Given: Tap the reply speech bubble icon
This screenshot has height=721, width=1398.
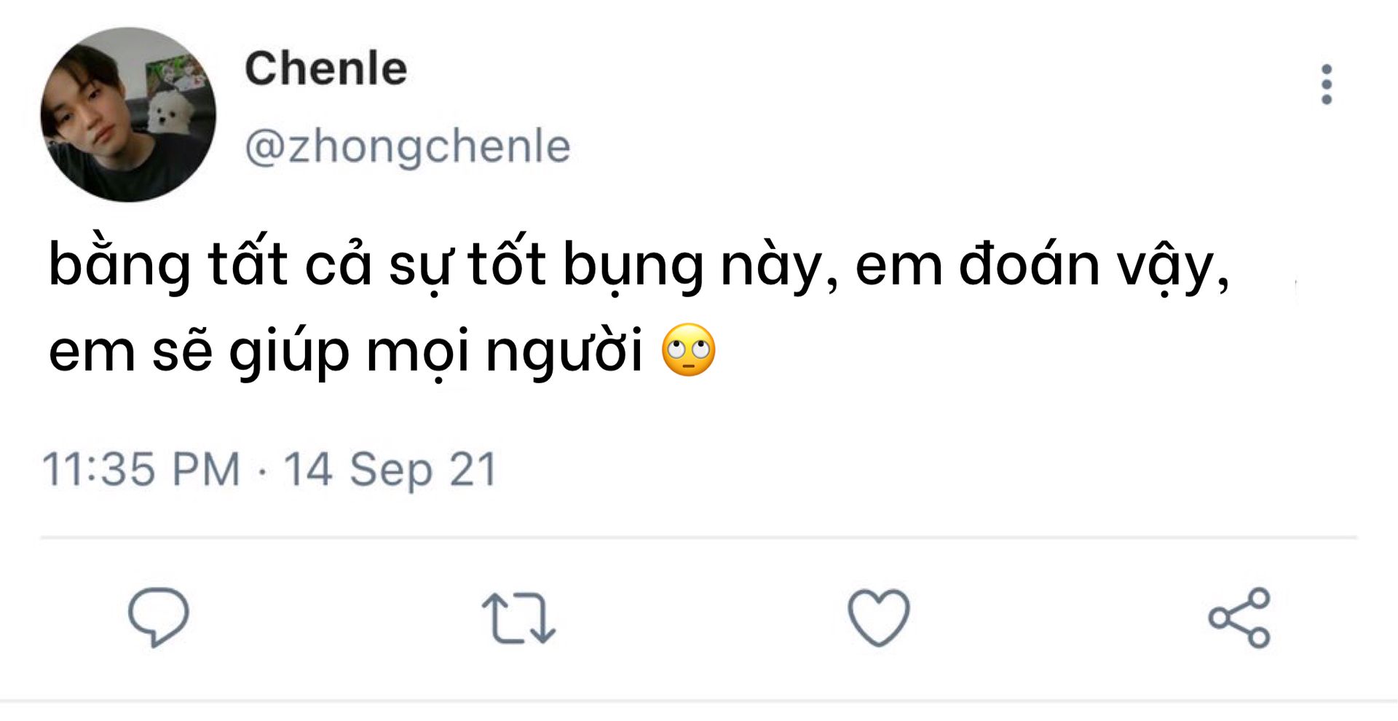Looking at the screenshot, I should pos(159,617).
